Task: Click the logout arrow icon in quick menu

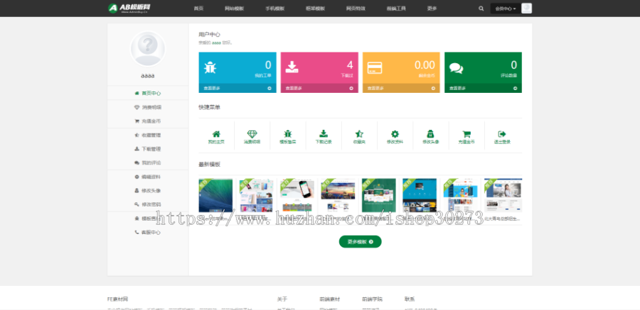Action: 502,133
